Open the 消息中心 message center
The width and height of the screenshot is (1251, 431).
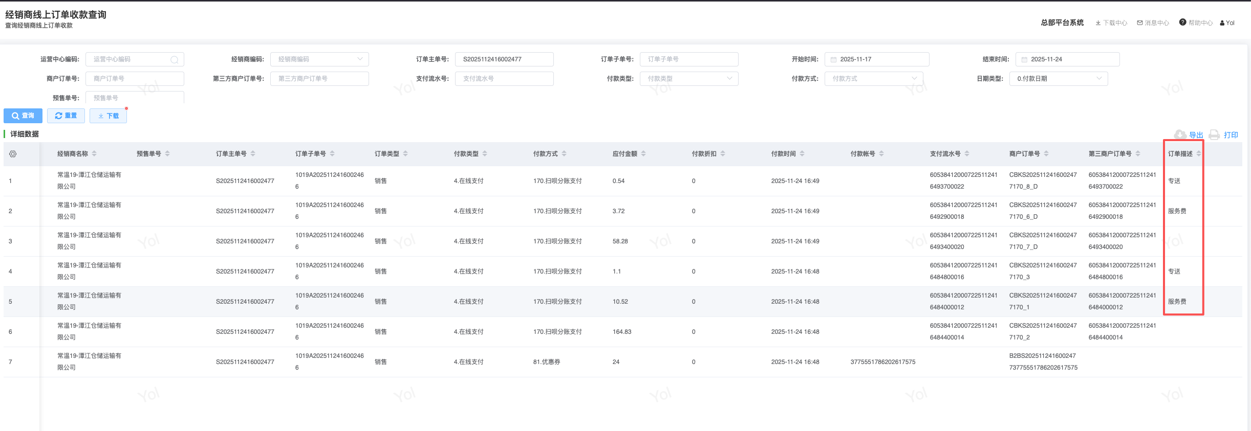1153,23
